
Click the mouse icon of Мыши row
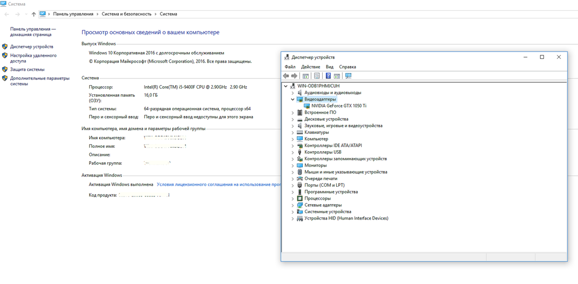click(x=300, y=172)
